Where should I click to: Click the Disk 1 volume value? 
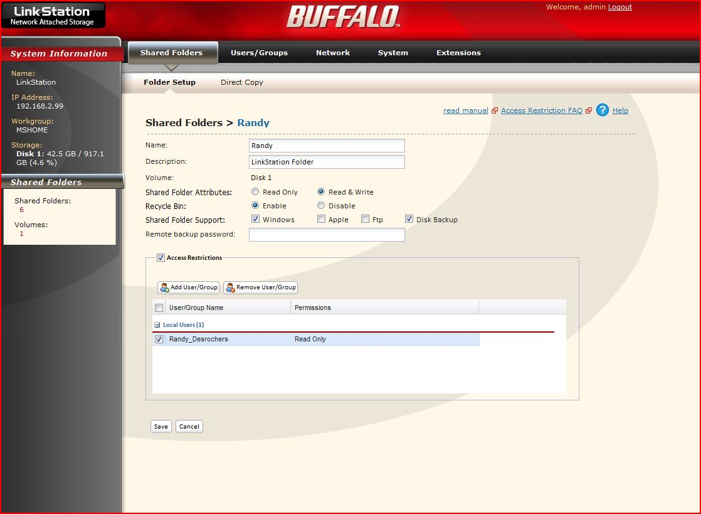[x=261, y=178]
